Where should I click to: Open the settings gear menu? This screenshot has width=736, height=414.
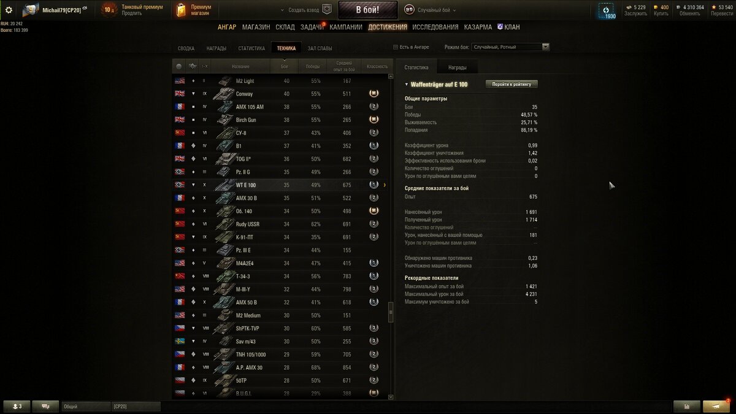tap(9, 10)
